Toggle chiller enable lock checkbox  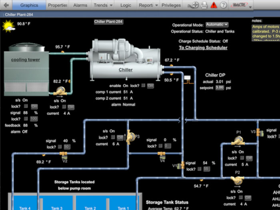pos(143,85)
